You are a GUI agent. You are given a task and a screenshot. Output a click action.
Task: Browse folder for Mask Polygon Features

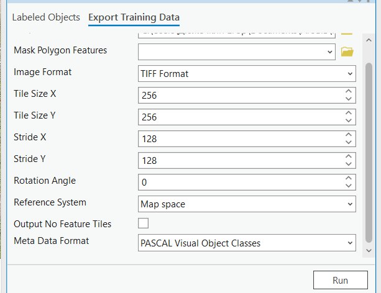coord(347,52)
